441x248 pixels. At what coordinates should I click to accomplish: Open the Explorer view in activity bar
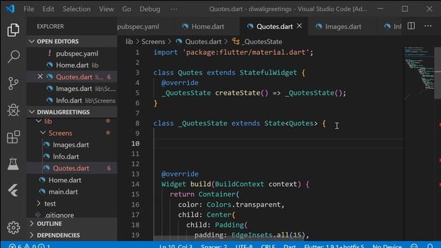(13, 30)
